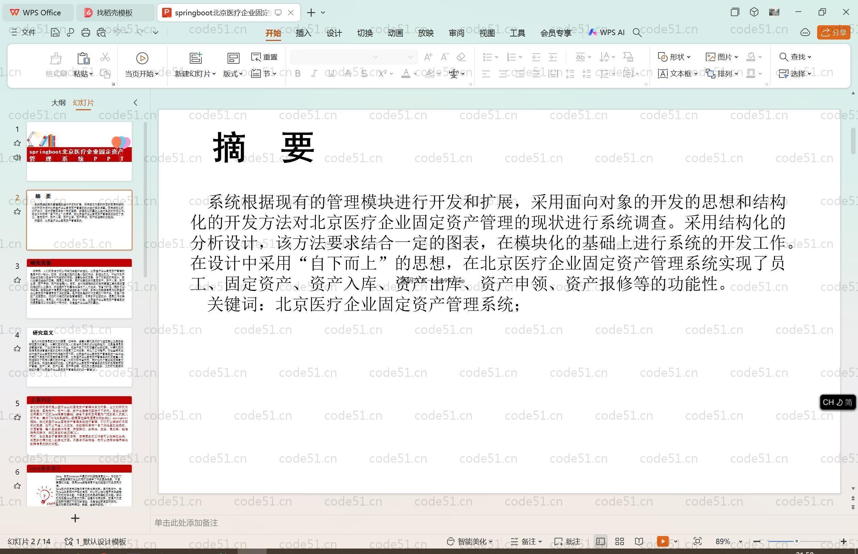Open the Animation (动画) ribbon tab
Screen dimensions: 858x554
[x=395, y=33]
